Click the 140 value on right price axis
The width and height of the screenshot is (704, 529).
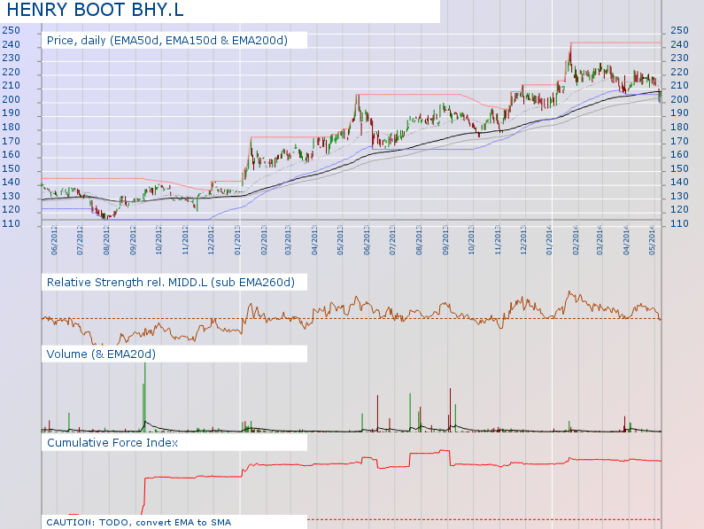point(679,182)
